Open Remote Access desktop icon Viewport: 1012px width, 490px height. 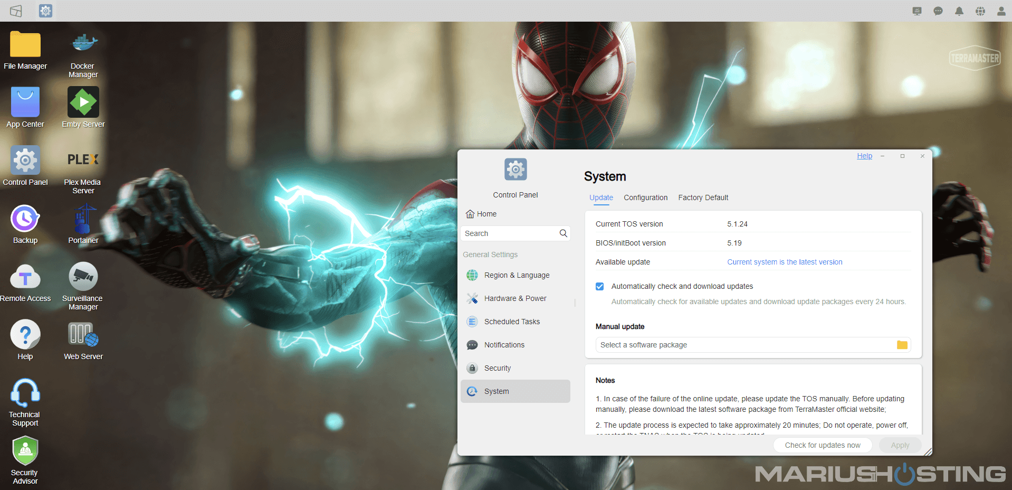[x=25, y=282]
